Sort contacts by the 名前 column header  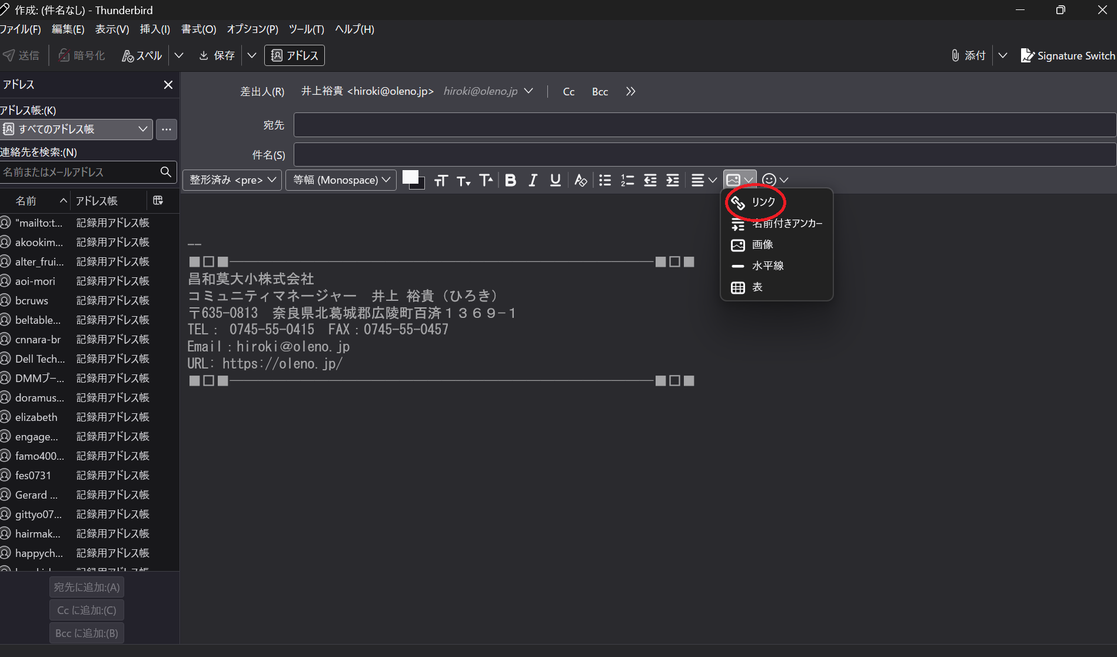35,201
